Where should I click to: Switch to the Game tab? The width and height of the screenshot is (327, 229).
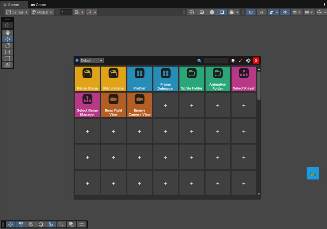[38, 5]
